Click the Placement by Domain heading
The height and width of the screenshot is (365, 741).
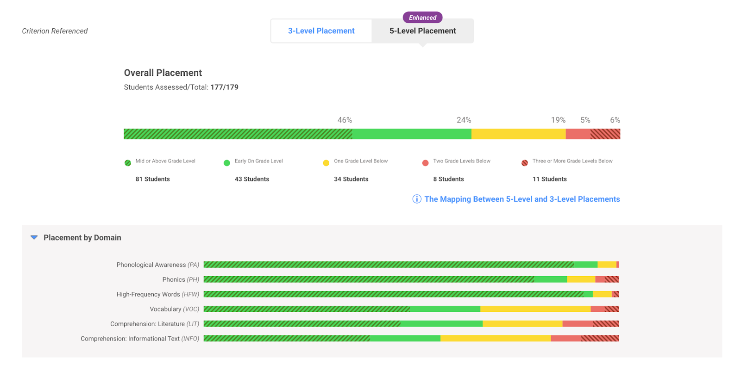click(x=82, y=238)
